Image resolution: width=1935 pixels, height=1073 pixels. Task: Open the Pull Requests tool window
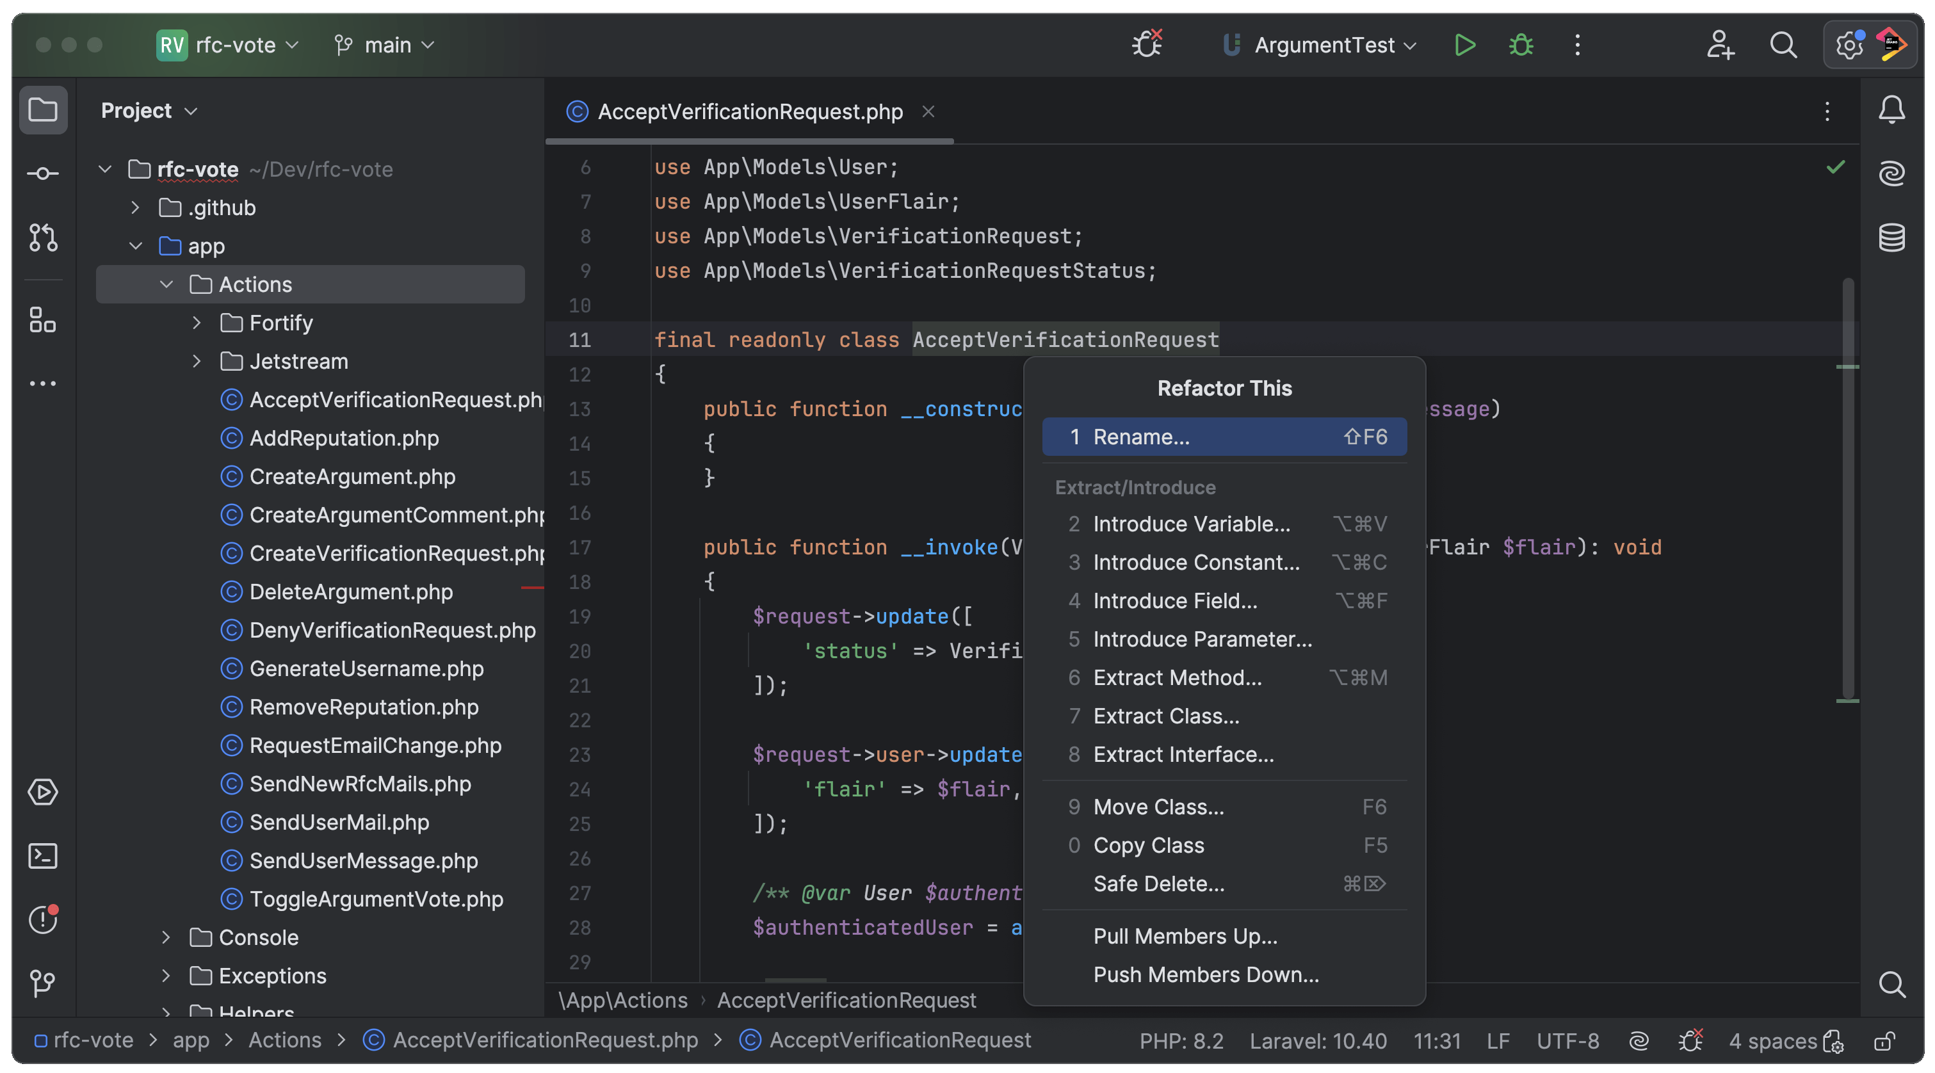(43, 238)
